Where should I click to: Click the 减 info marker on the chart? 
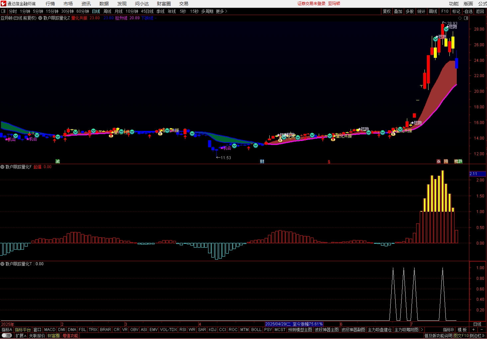pos(58,162)
